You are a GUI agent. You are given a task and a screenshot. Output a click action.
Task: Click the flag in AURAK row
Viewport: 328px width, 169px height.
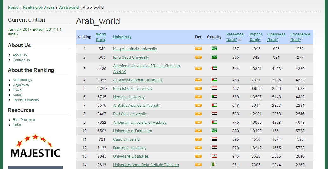click(x=214, y=68)
